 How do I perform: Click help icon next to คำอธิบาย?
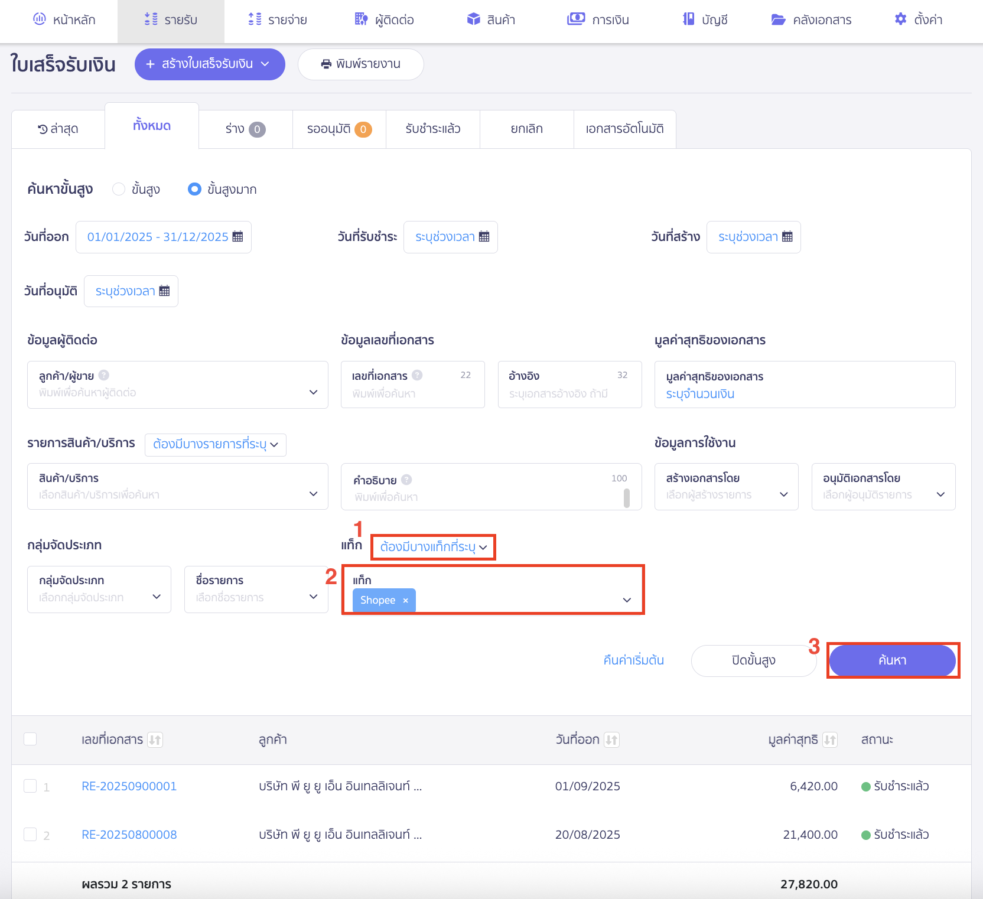(406, 480)
